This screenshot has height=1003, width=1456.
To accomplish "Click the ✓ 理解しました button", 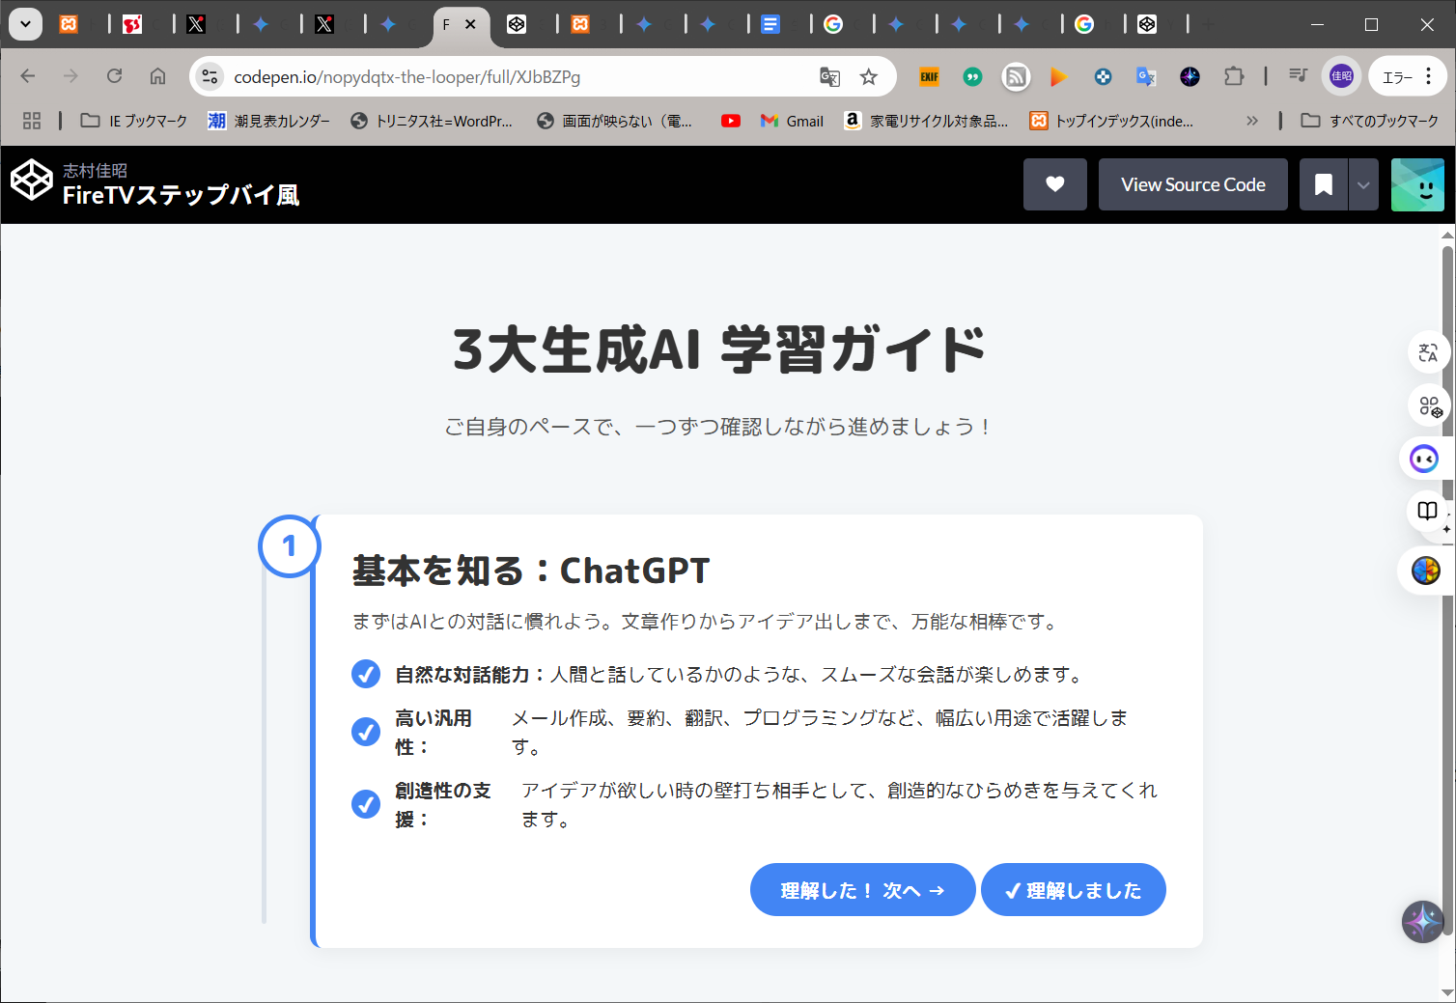I will tap(1074, 890).
